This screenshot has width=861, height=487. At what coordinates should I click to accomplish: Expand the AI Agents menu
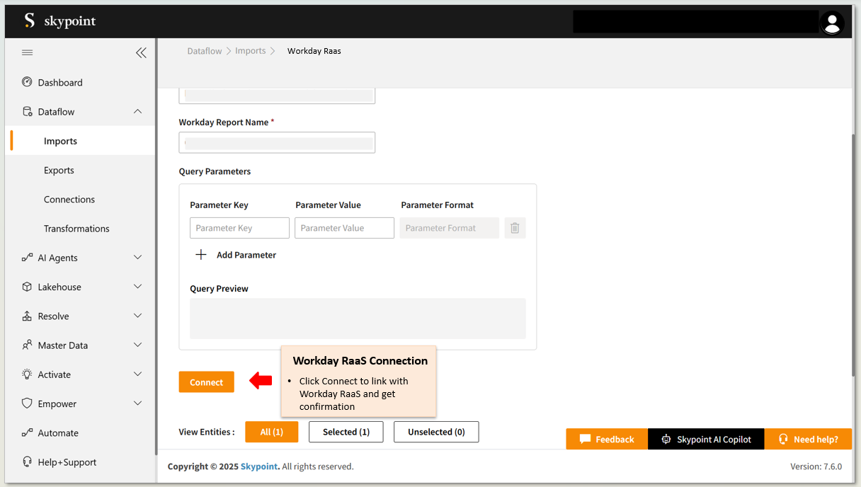pyautogui.click(x=137, y=258)
